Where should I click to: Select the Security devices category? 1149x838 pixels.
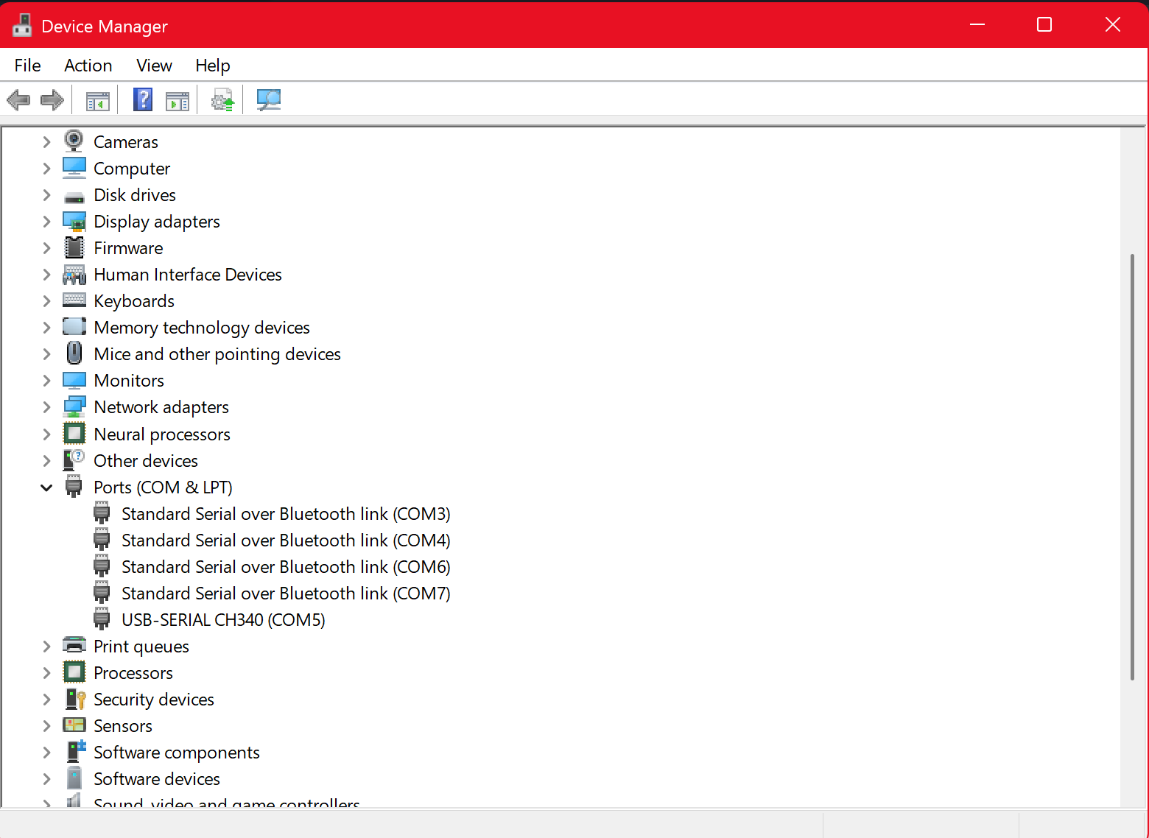tap(153, 700)
